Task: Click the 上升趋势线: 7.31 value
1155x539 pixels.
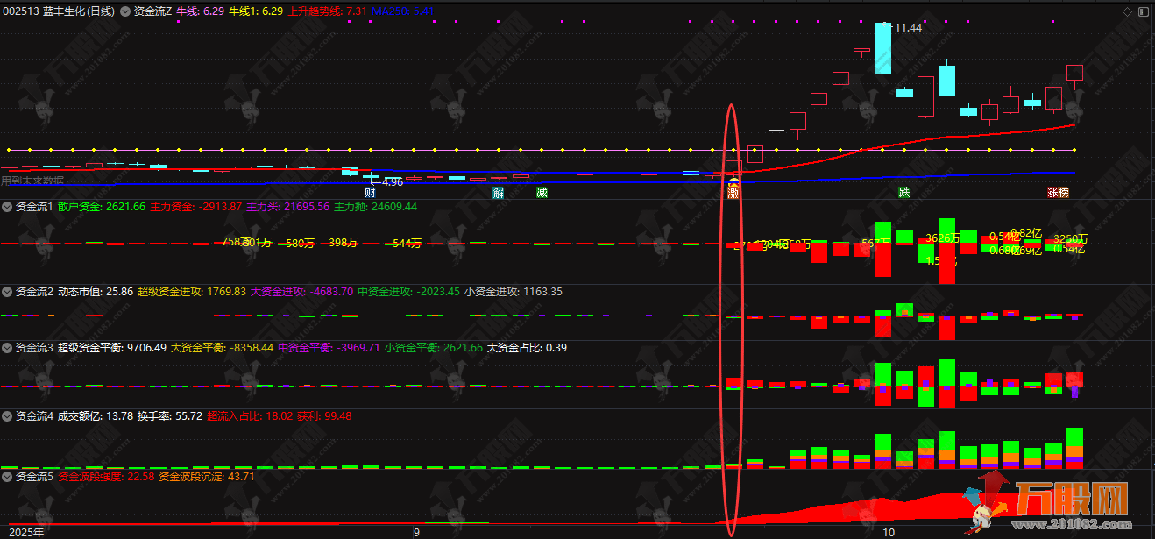Action: [327, 11]
